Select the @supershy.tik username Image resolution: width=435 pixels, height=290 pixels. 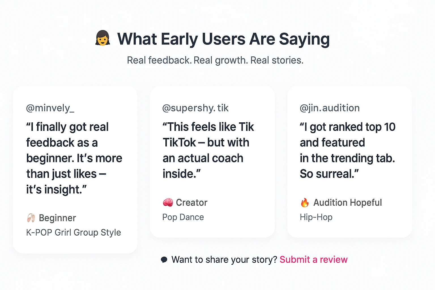point(195,108)
